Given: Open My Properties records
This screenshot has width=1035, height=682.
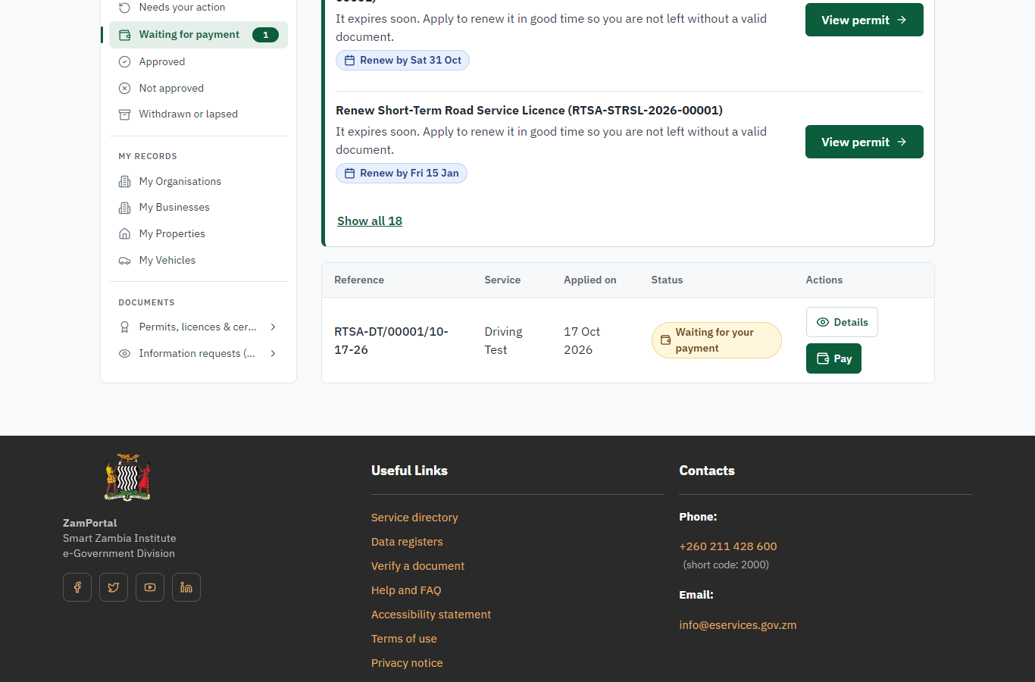Looking at the screenshot, I should 199,234.
